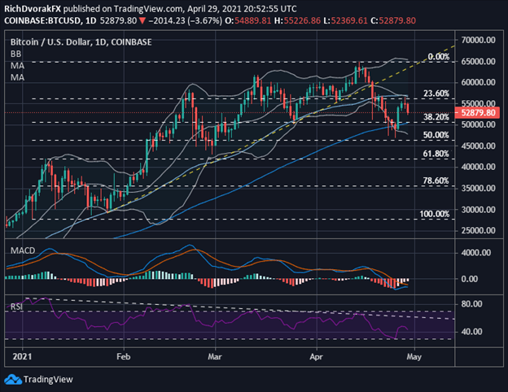This screenshot has height=392, width=508.
Task: Click the 1D timeframe label in header
Action: point(91,20)
